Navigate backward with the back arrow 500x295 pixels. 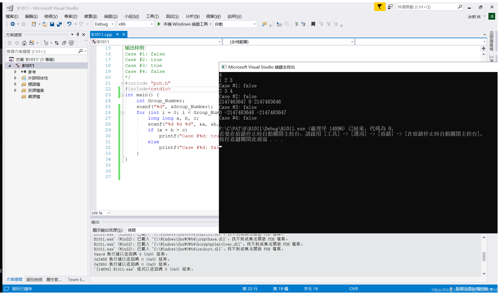(12, 24)
